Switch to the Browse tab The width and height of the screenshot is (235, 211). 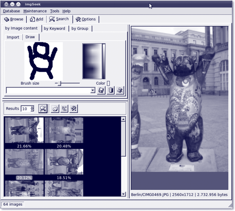[14, 19]
